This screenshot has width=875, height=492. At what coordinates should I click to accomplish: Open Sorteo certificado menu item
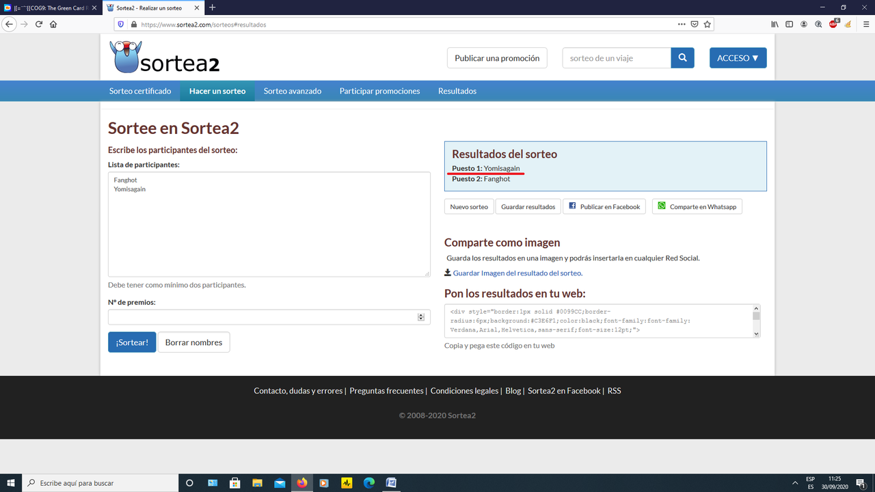[x=140, y=91]
